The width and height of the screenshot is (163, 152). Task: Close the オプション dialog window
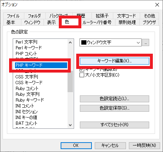157,5
